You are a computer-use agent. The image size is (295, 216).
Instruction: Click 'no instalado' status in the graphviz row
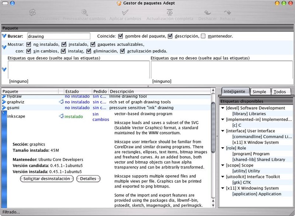[x=77, y=102]
